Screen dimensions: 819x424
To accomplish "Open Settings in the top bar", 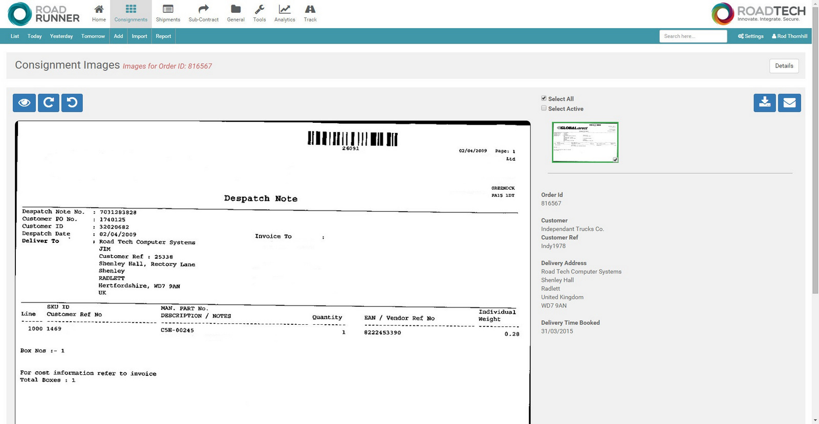I will (750, 36).
